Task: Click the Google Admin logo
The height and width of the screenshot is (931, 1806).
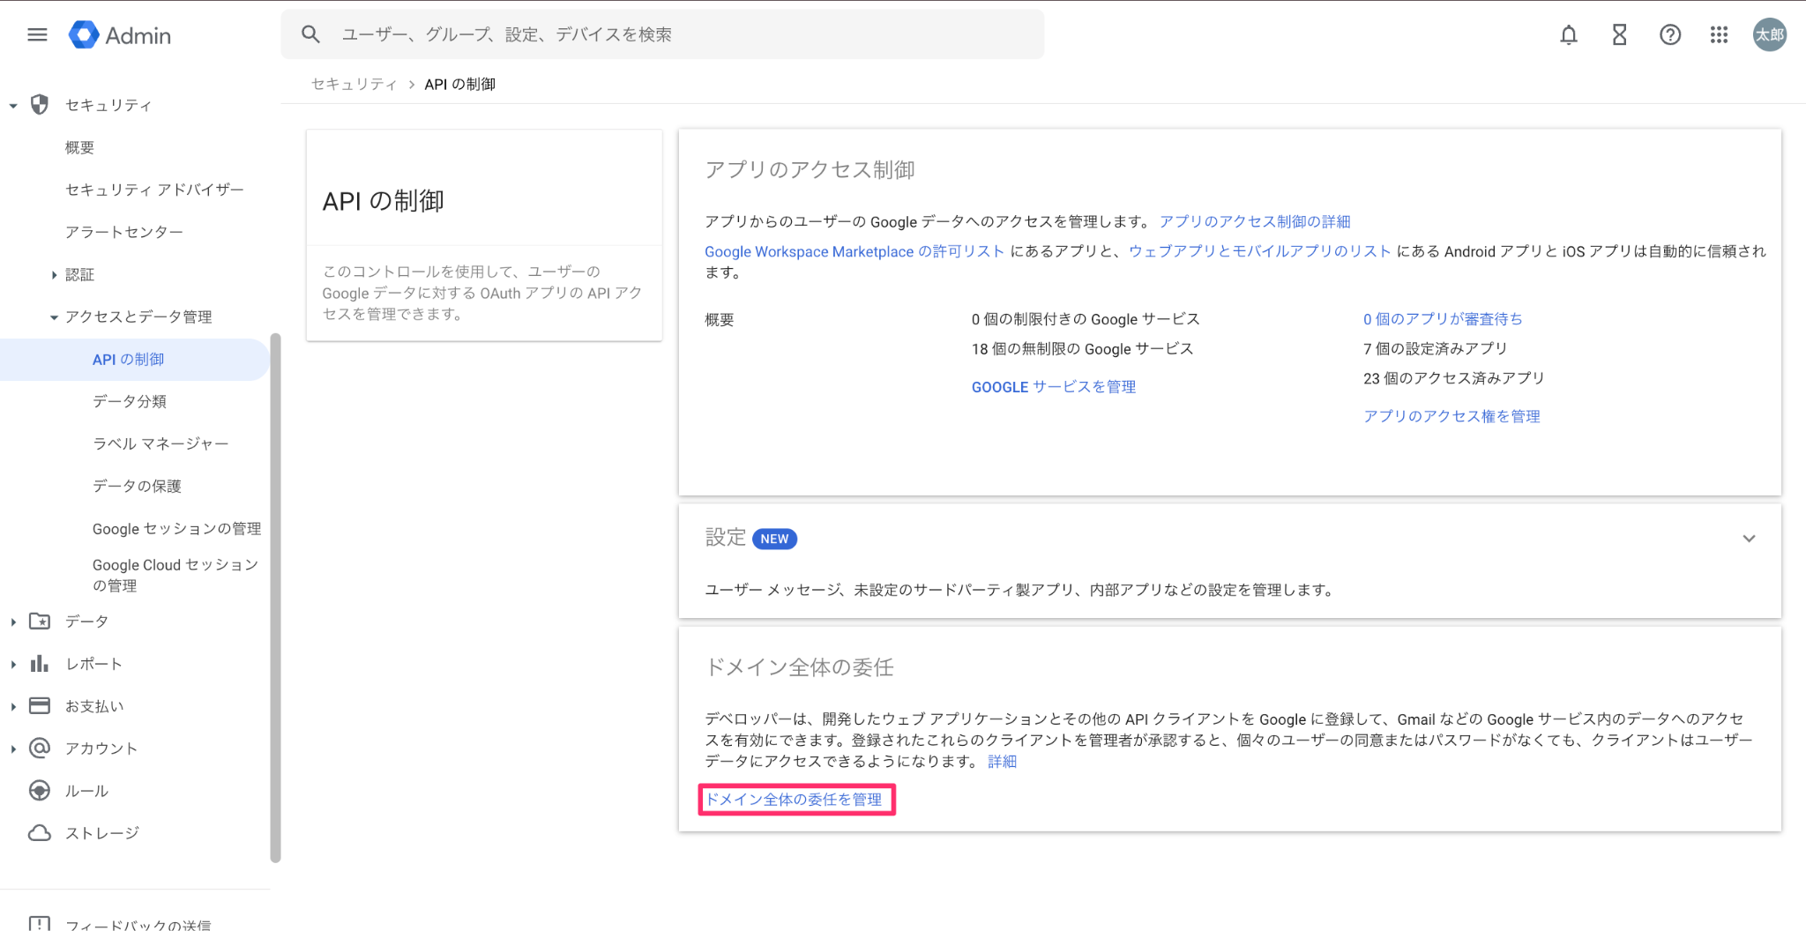Action: coord(120,35)
